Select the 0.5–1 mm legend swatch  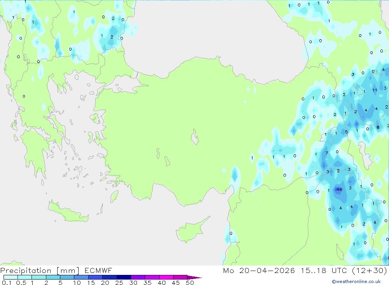[25, 277]
